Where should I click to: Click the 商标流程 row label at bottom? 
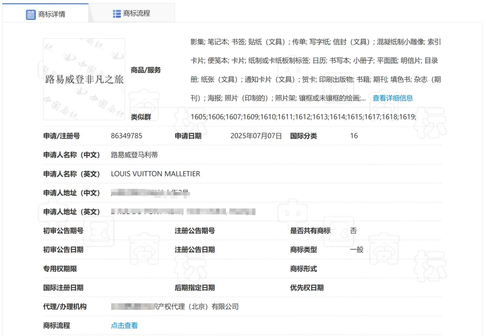(x=56, y=326)
